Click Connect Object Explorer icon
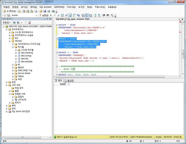 click(x=14, y=22)
